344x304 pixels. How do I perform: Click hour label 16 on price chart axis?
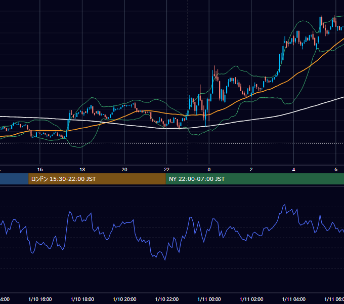tap(40, 170)
